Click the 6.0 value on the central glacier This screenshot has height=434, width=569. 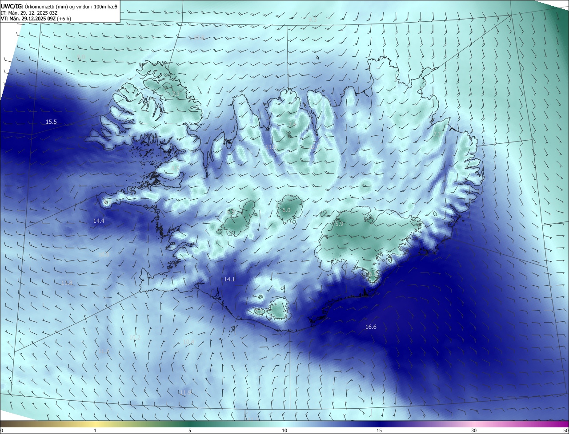286,210
